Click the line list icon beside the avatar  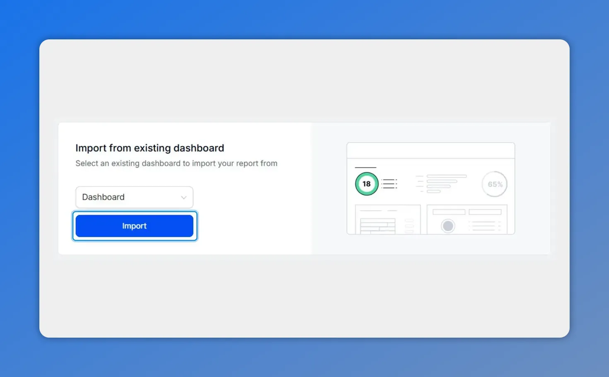point(483,226)
